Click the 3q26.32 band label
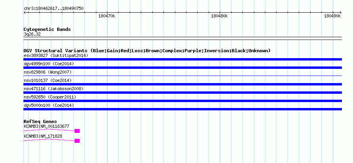Screen dimensions: 353x163 (32, 34)
